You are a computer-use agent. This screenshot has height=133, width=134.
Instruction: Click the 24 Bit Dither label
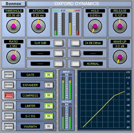93,43
